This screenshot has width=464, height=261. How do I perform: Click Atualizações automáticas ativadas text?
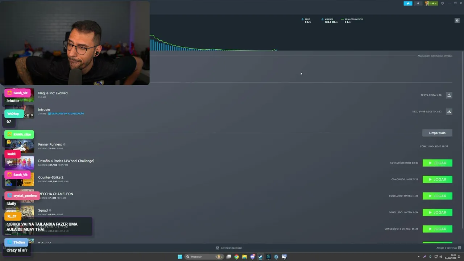435,56
